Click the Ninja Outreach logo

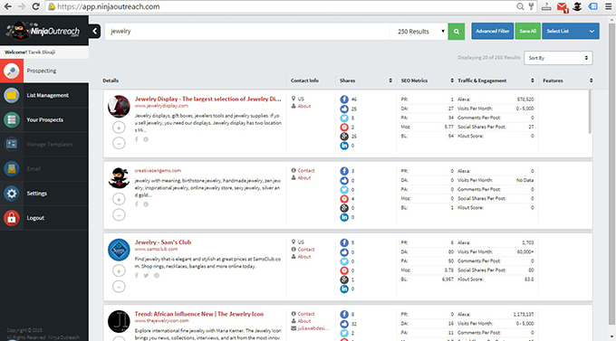click(x=43, y=31)
